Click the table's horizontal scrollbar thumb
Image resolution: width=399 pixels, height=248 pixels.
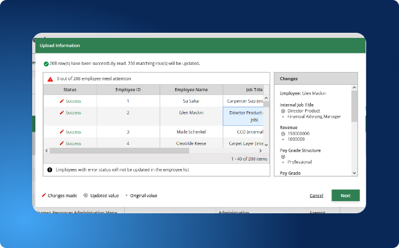[119, 151]
